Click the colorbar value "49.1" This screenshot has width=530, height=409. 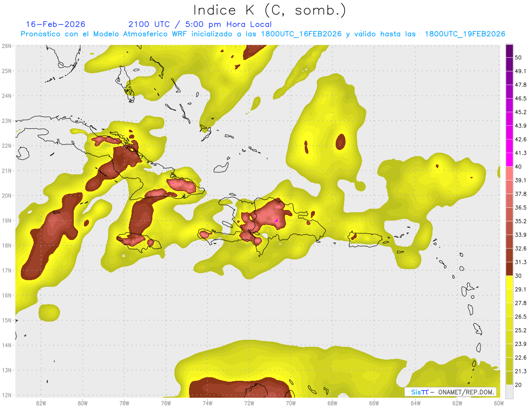pos(520,71)
